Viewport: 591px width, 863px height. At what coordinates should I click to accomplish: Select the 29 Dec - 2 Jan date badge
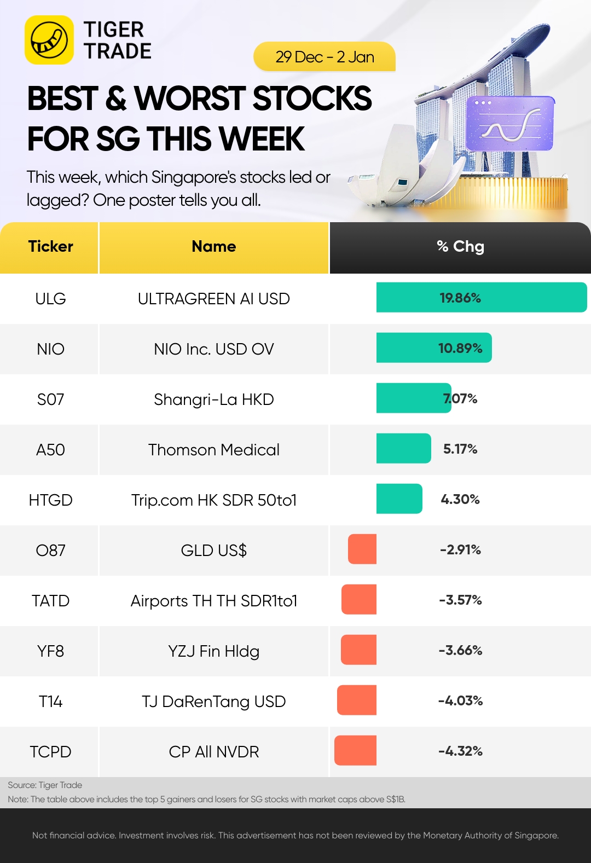pyautogui.click(x=325, y=56)
